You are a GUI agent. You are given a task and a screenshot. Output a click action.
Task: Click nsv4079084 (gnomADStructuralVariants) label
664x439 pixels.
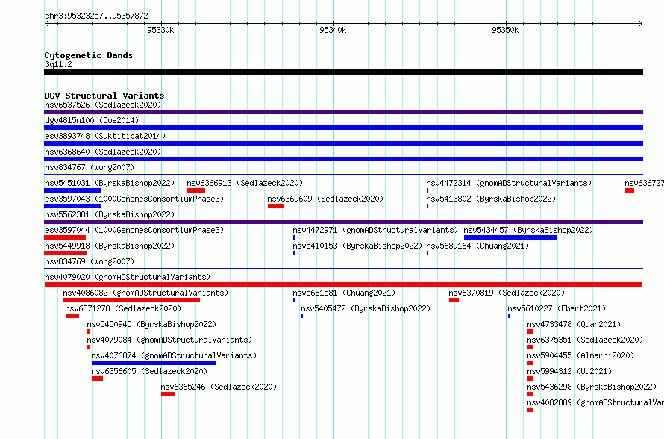169,340
